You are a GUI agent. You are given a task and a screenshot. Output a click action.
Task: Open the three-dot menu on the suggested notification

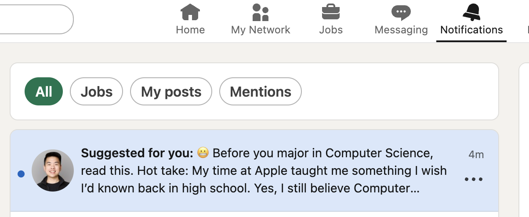[x=474, y=179]
